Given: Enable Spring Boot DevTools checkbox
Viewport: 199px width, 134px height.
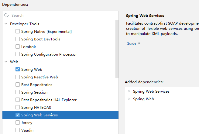Looking at the screenshot, I should [x=18, y=39].
